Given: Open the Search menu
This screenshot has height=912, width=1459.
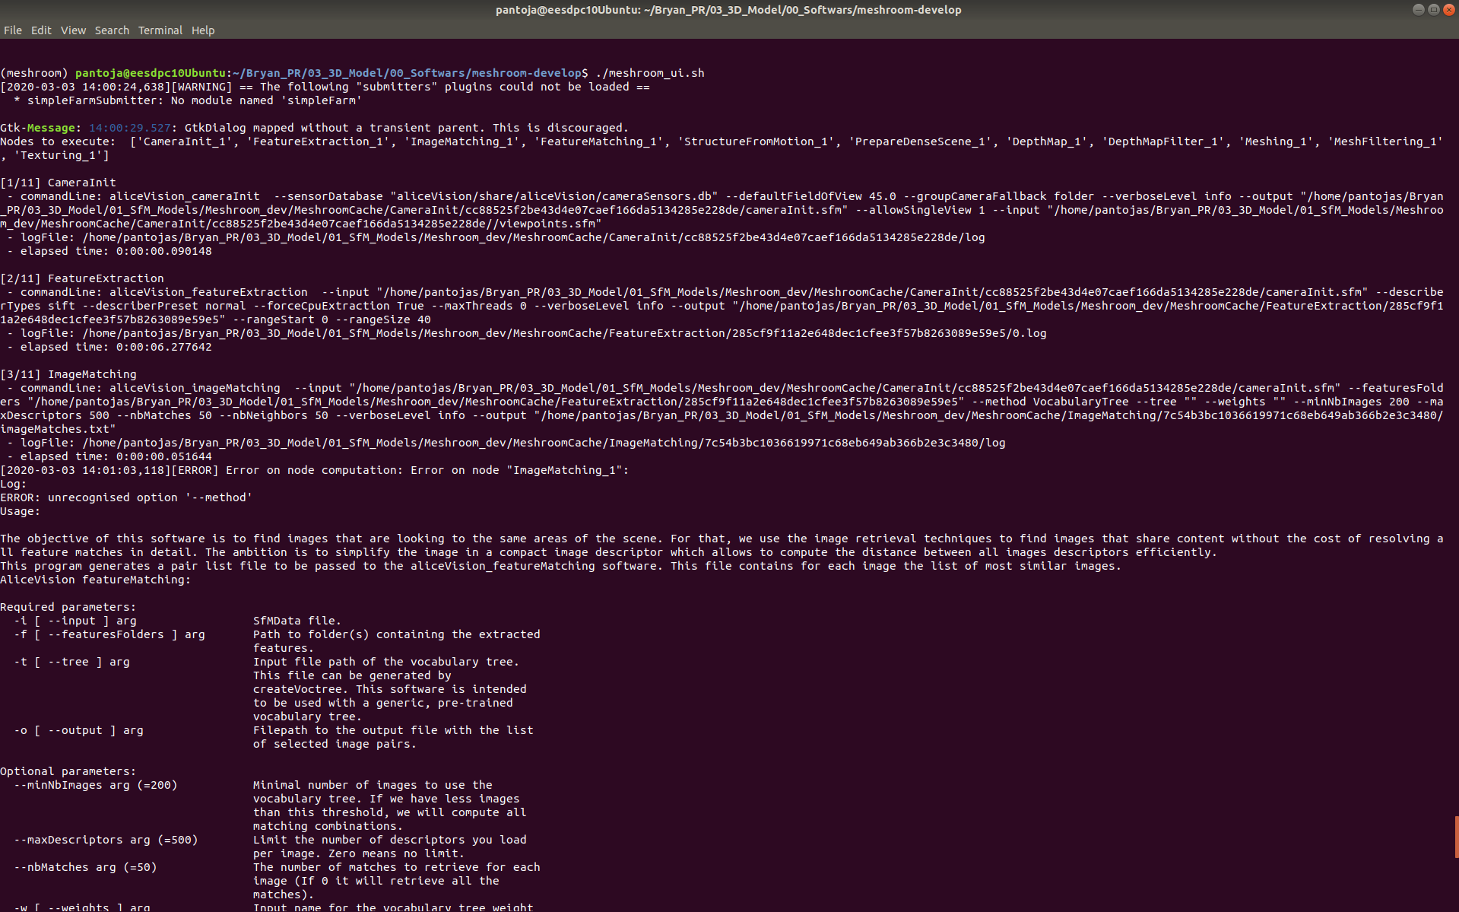Looking at the screenshot, I should click(x=112, y=30).
